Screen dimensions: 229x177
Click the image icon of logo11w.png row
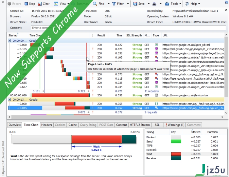tap(156, 53)
